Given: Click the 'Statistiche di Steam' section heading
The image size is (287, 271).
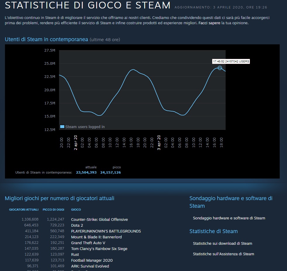Looking at the screenshot, I should (x=213, y=231).
